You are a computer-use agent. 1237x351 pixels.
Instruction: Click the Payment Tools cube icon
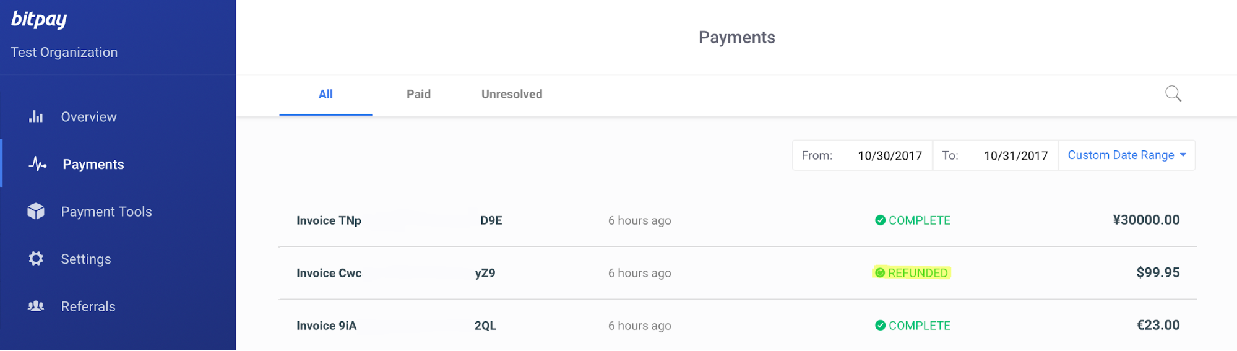click(x=36, y=212)
